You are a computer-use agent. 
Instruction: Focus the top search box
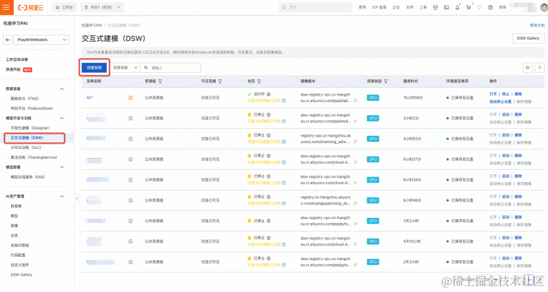(315, 7)
